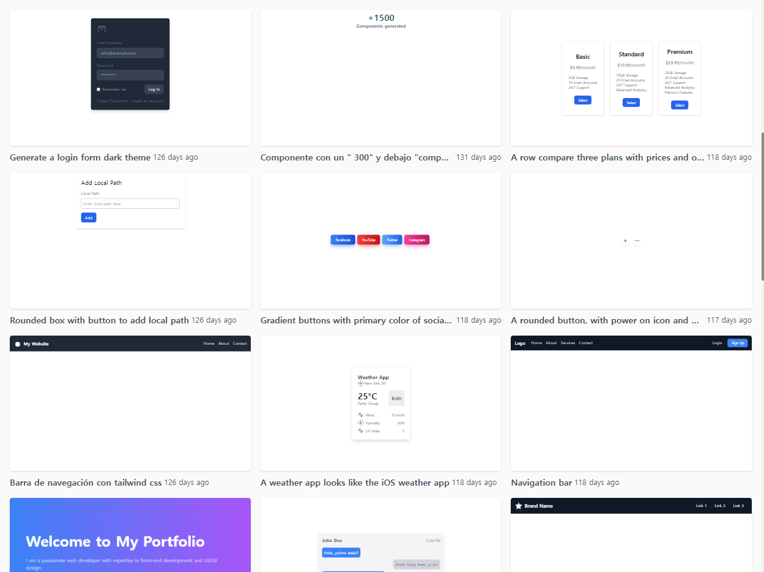The image size is (764, 572).
Task: Click the '$19.99/month' Standard price
Action: pos(631,65)
